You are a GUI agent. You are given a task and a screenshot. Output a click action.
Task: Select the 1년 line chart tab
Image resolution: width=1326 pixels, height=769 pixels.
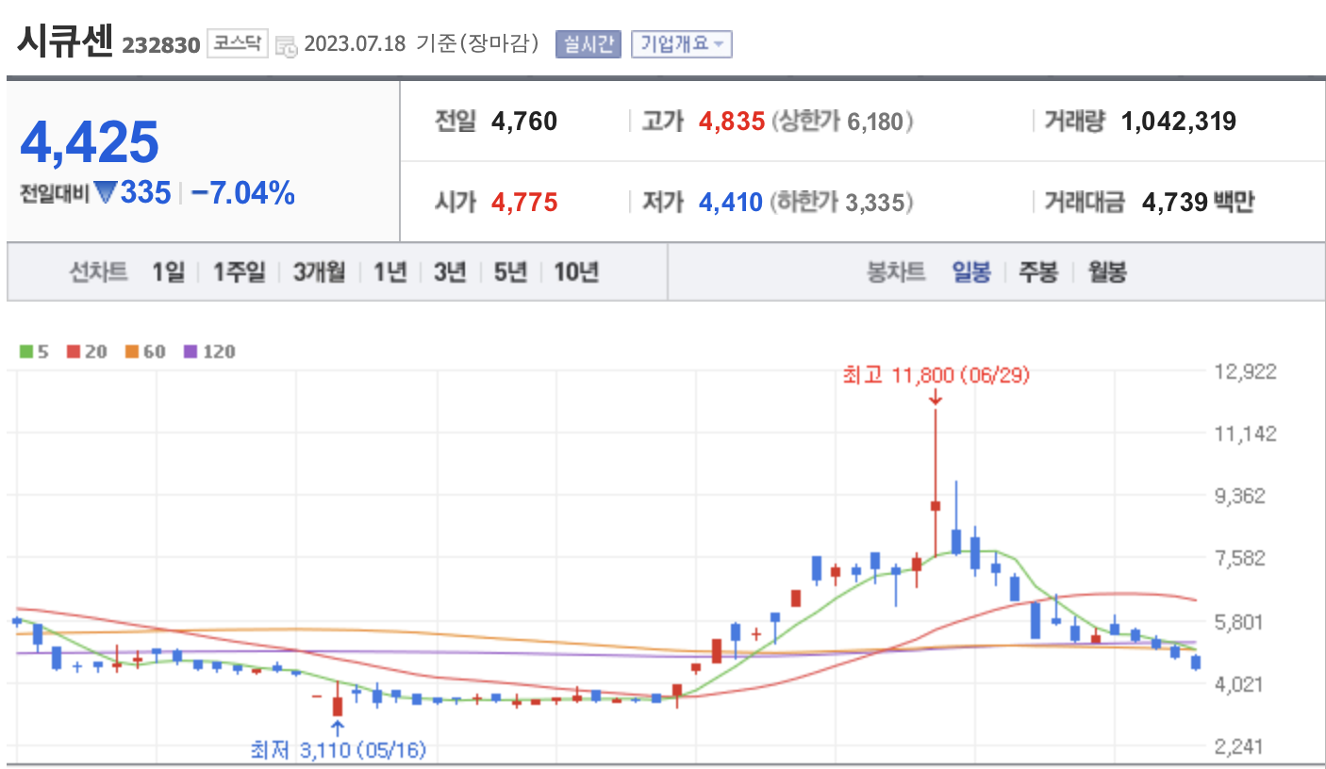tap(390, 272)
